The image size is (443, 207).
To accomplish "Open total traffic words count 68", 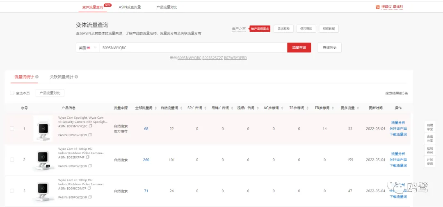I will [x=146, y=129].
